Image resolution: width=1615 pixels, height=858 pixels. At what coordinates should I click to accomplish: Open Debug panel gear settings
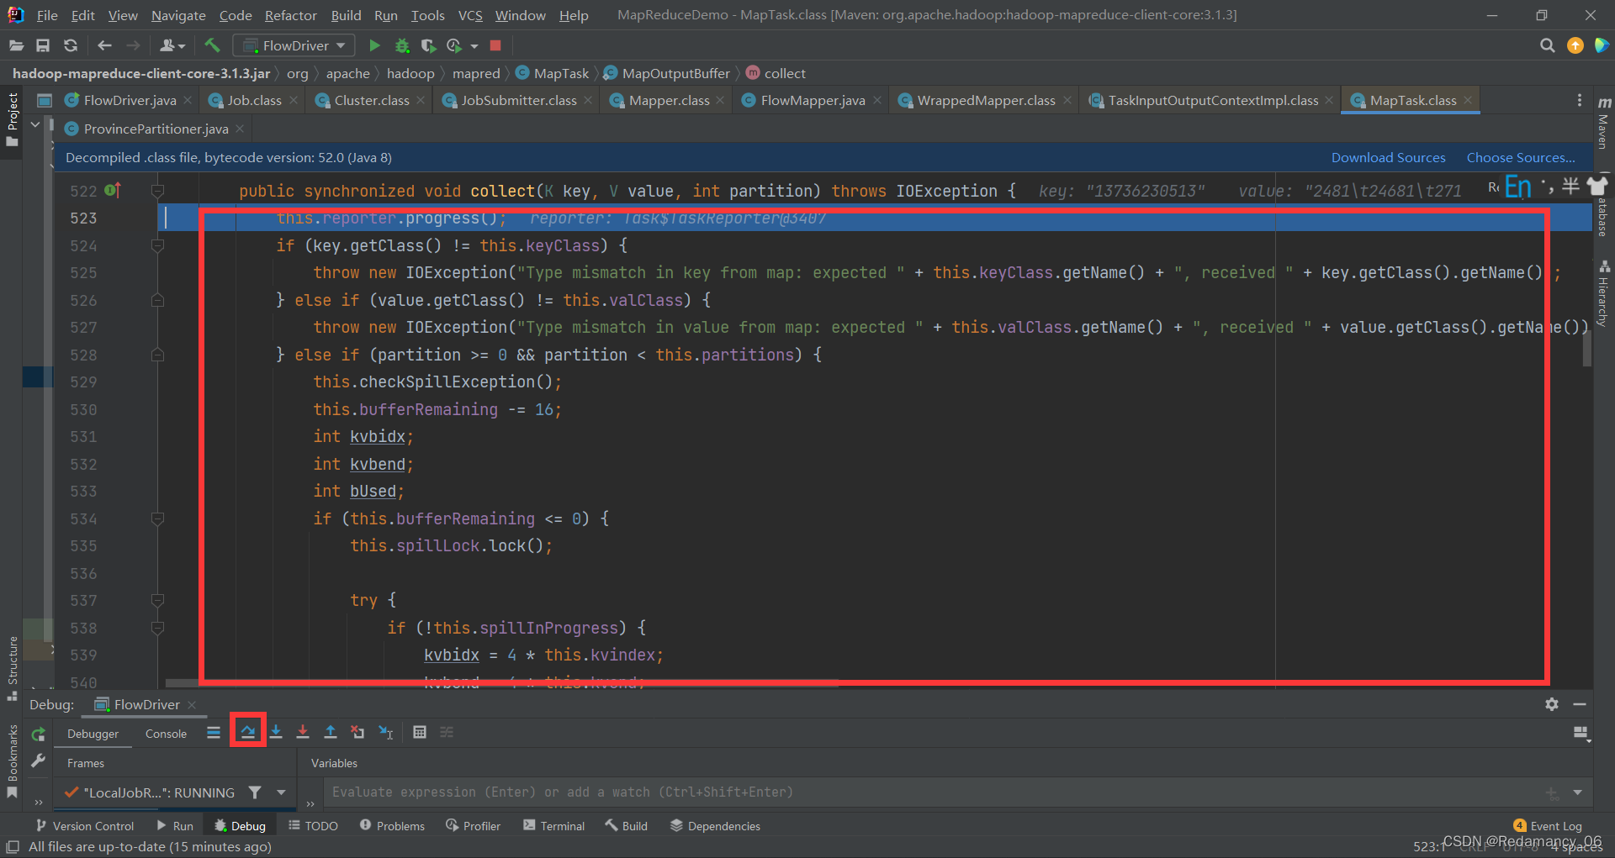(1552, 704)
